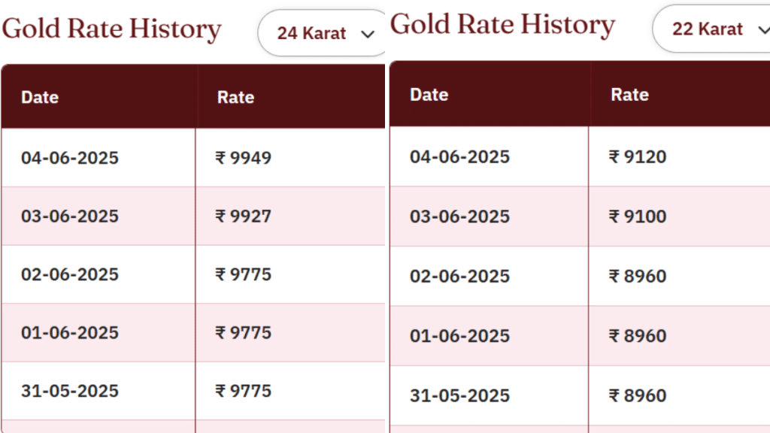Viewport: 770px width, 433px height.
Task: Click 02-06-2025 date in 24 Karat table
Action: coord(70,274)
